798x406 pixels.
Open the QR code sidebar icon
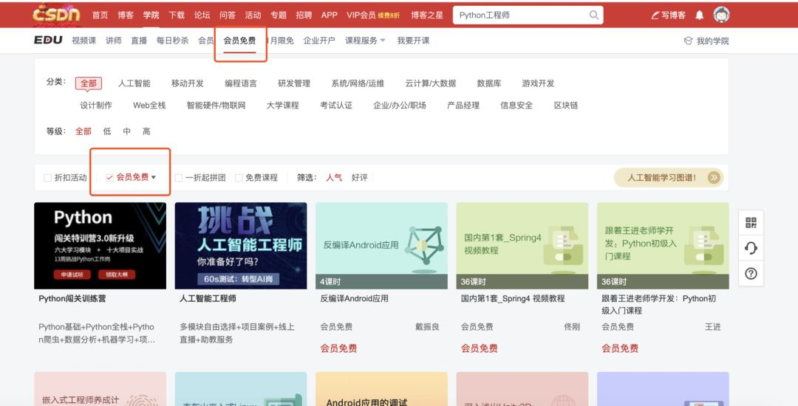751,223
